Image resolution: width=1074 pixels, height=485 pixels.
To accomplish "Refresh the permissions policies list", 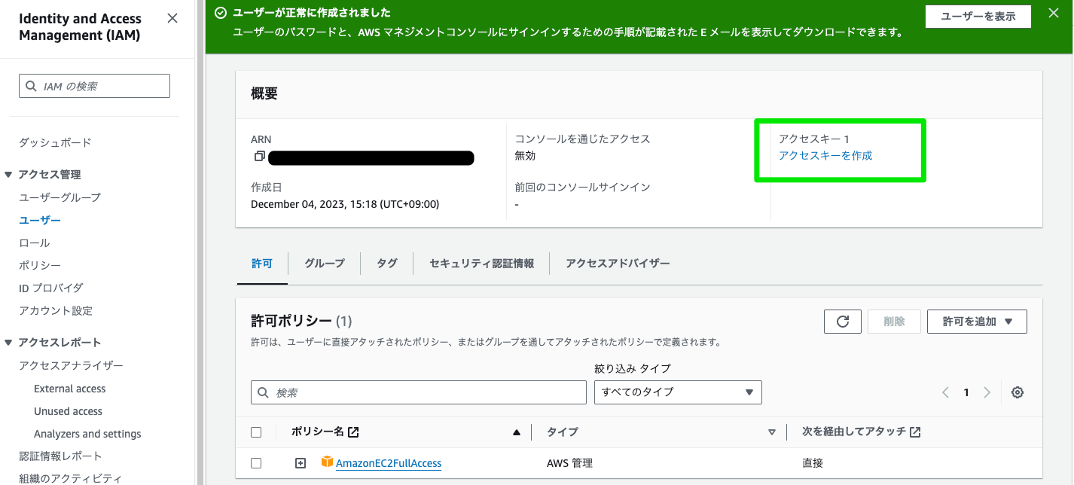I will (842, 321).
